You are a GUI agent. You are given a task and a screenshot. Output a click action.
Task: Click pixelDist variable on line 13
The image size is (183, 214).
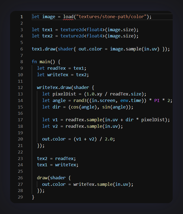64,94
